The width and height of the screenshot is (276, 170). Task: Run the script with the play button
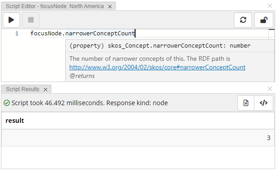coord(11,20)
